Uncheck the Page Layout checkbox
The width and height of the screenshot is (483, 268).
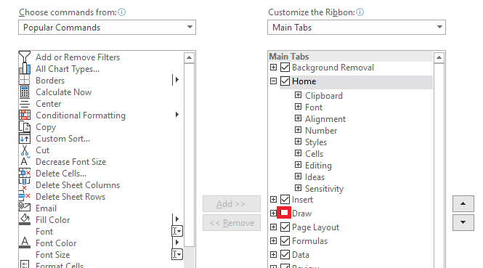pos(285,227)
